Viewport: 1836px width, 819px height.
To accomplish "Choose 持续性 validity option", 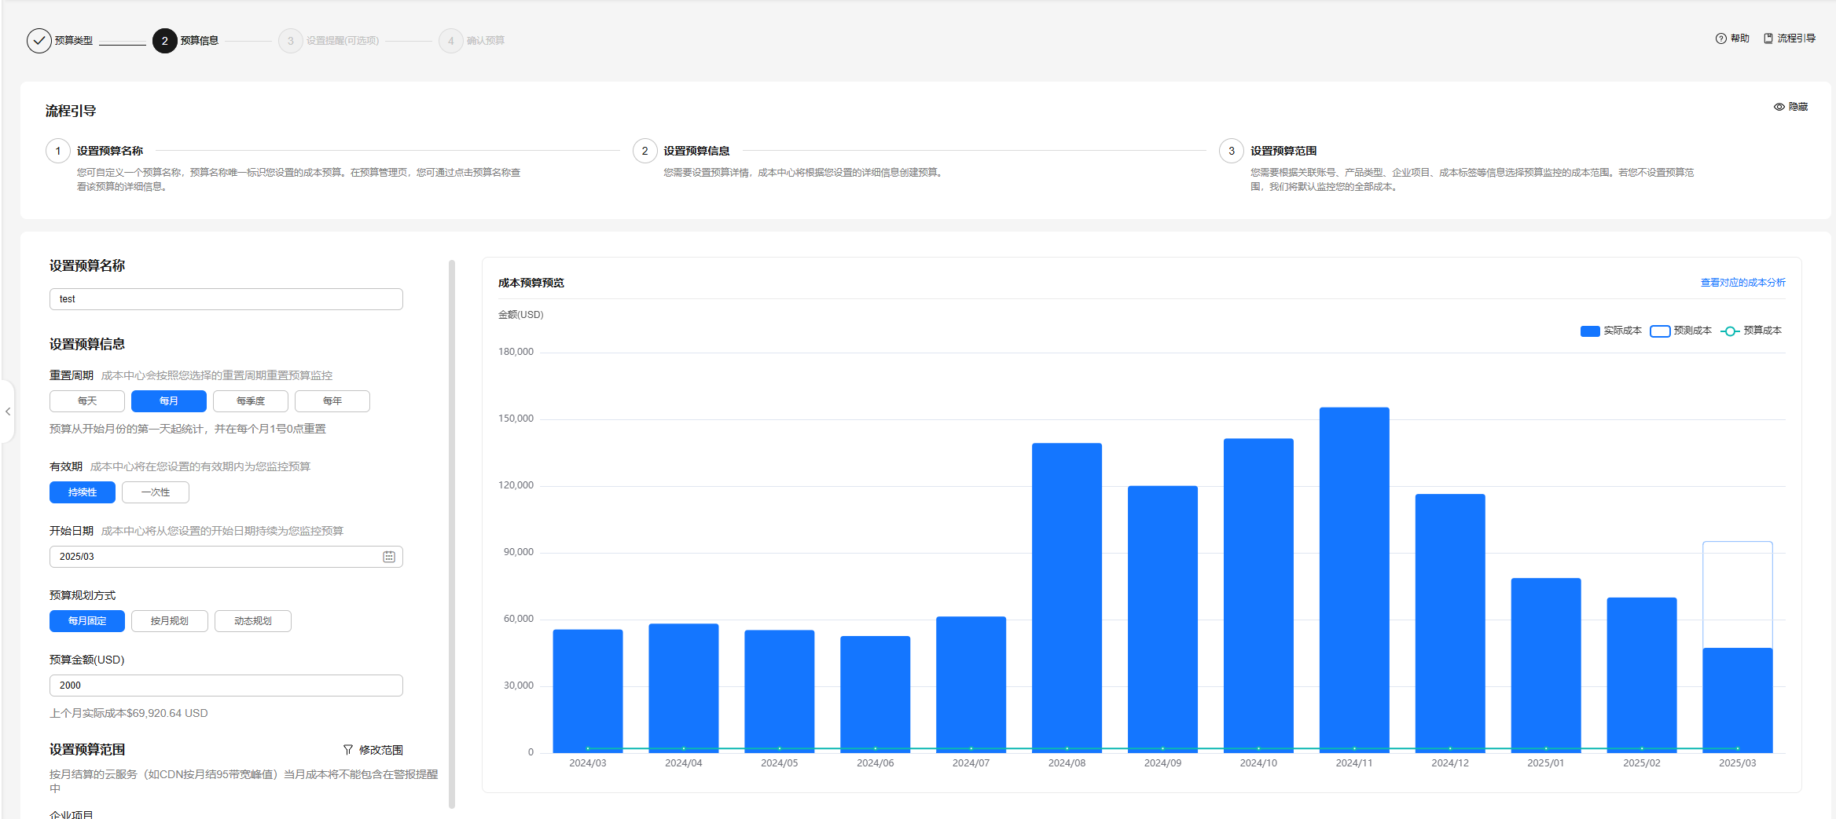I will pos(83,492).
